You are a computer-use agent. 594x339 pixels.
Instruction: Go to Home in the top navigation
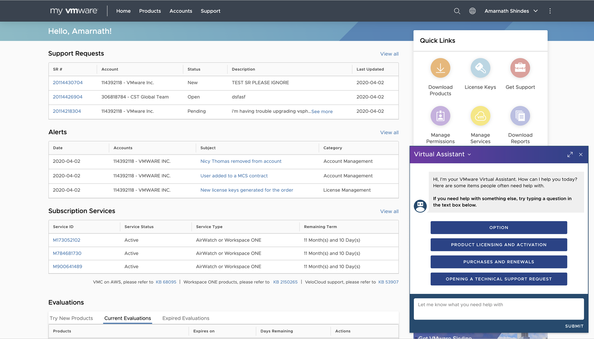click(123, 11)
